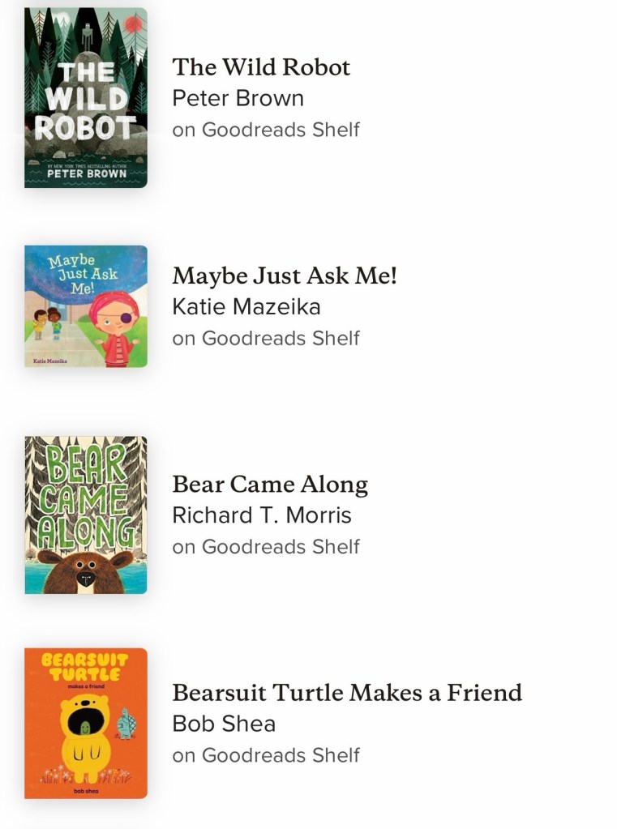The width and height of the screenshot is (617, 829).
Task: Tap Bearsuit Turtle Makes a Friend cover
Action: pyautogui.click(x=86, y=723)
